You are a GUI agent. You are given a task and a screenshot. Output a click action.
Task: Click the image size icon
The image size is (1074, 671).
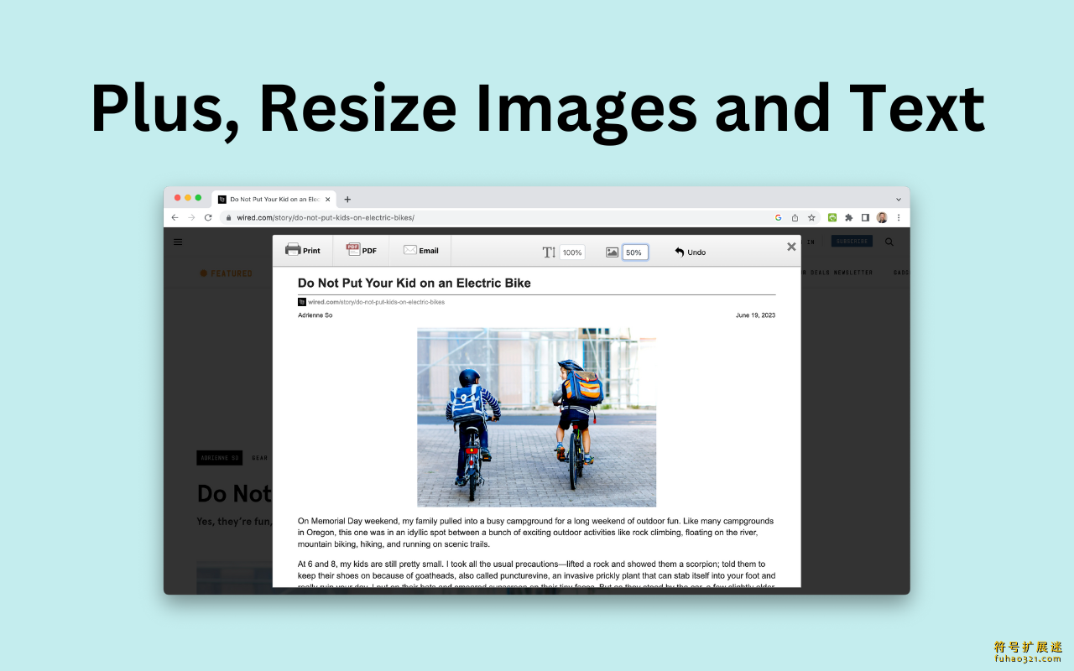613,252
